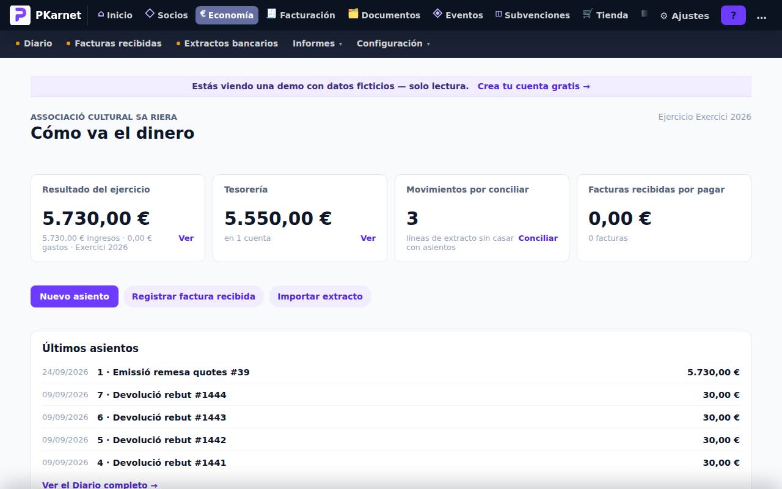Click the Eventos diamond icon

(x=437, y=13)
